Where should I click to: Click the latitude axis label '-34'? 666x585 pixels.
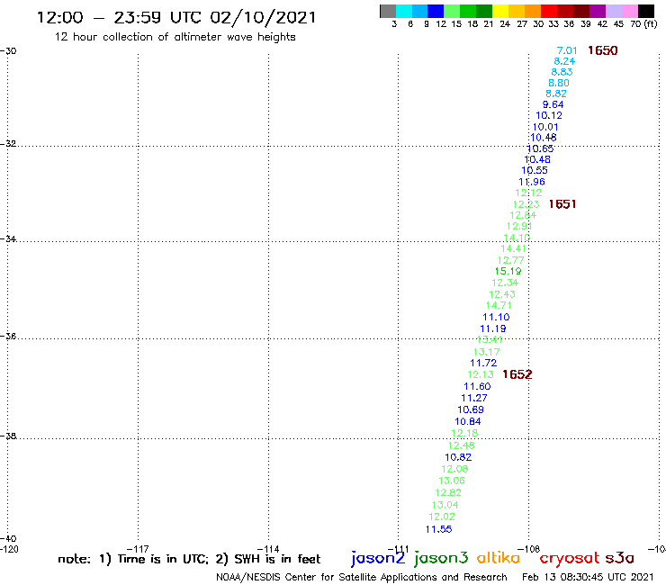pyautogui.click(x=8, y=238)
